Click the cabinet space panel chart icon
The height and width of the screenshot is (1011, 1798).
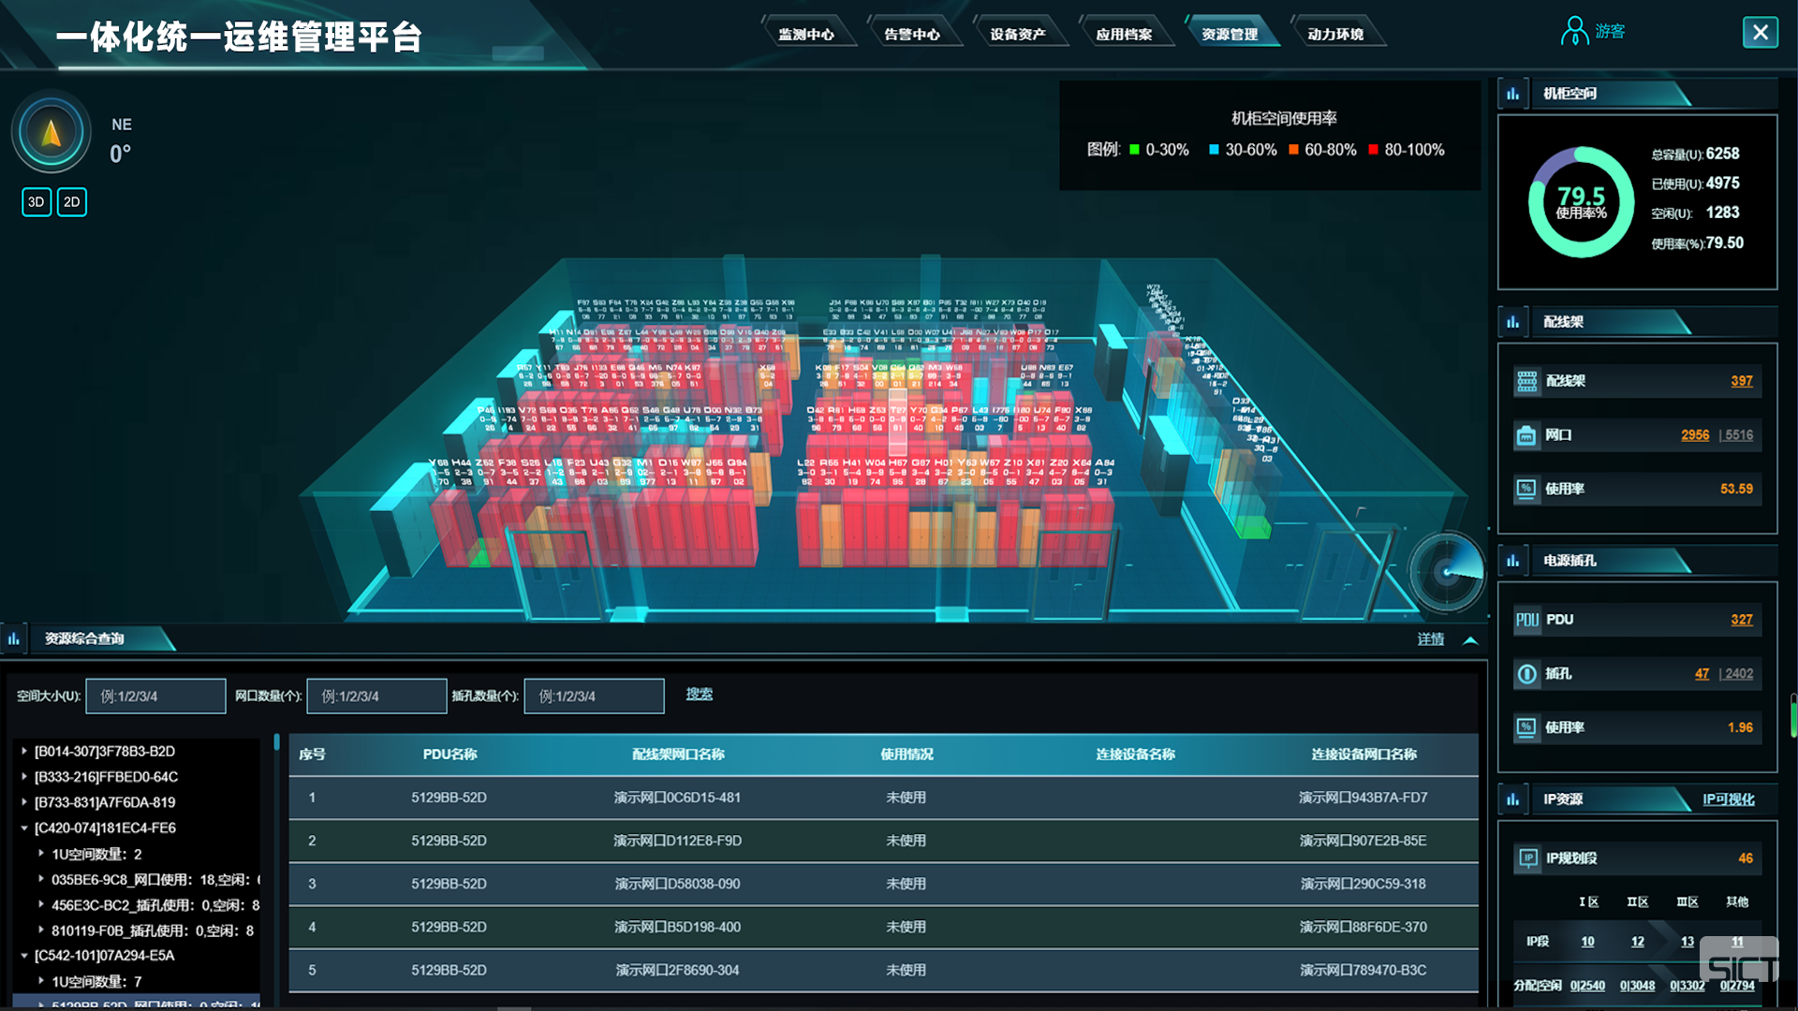[1512, 94]
